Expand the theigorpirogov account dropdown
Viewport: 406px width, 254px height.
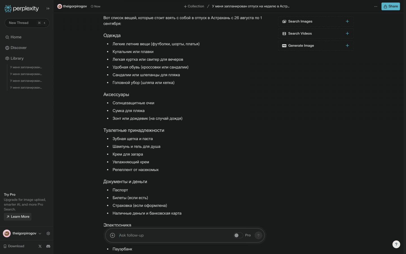[x=40, y=233]
